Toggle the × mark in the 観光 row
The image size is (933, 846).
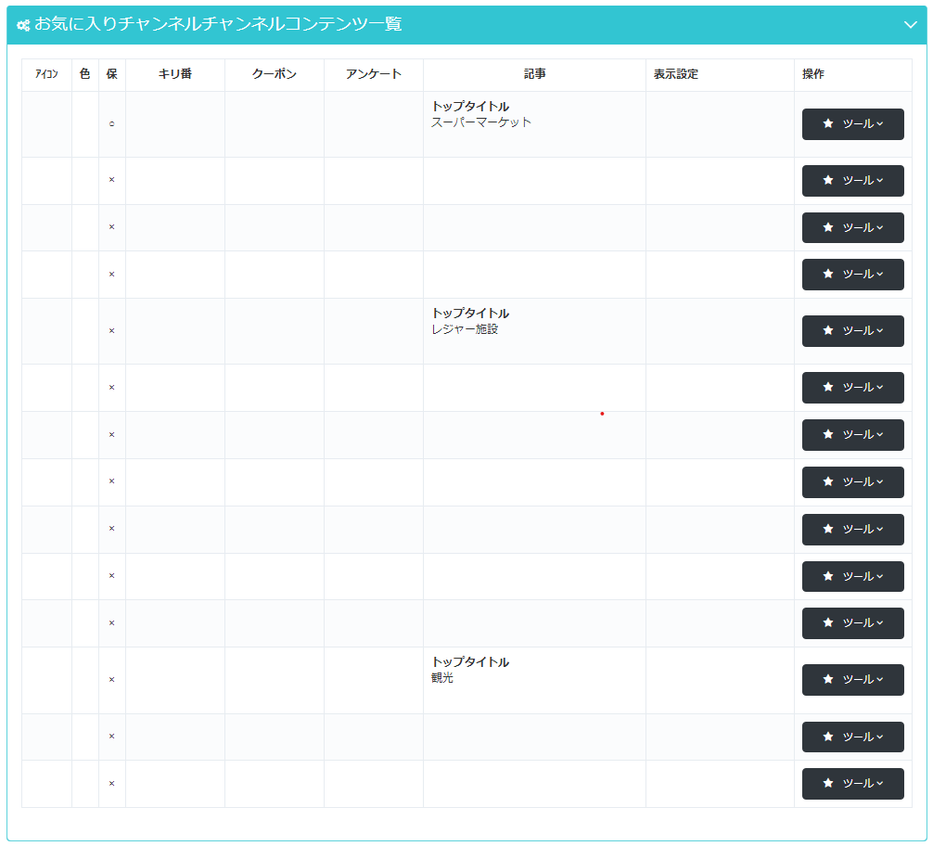coord(111,679)
